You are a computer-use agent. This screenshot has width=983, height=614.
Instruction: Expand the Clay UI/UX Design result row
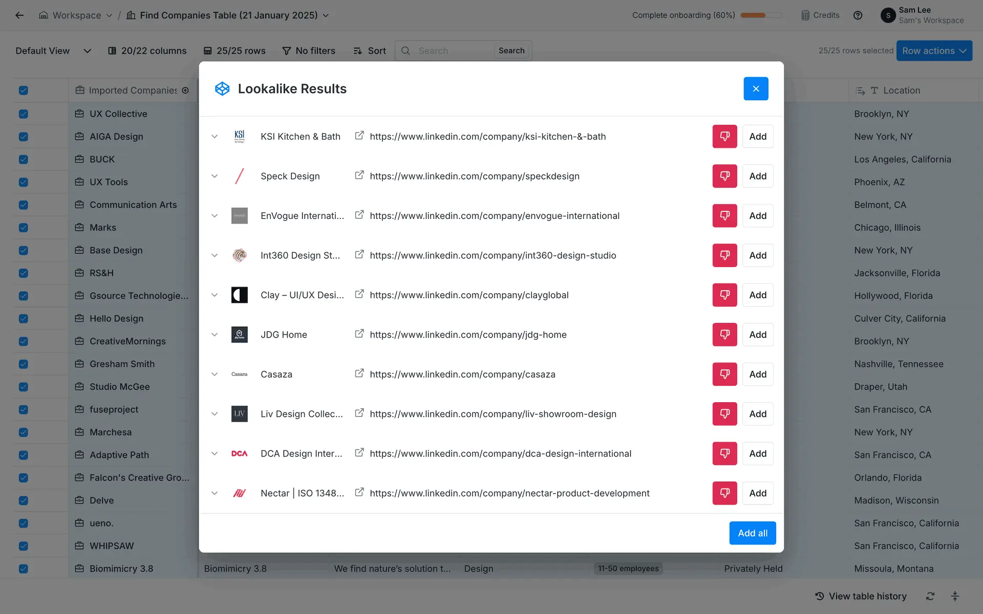pyautogui.click(x=215, y=295)
